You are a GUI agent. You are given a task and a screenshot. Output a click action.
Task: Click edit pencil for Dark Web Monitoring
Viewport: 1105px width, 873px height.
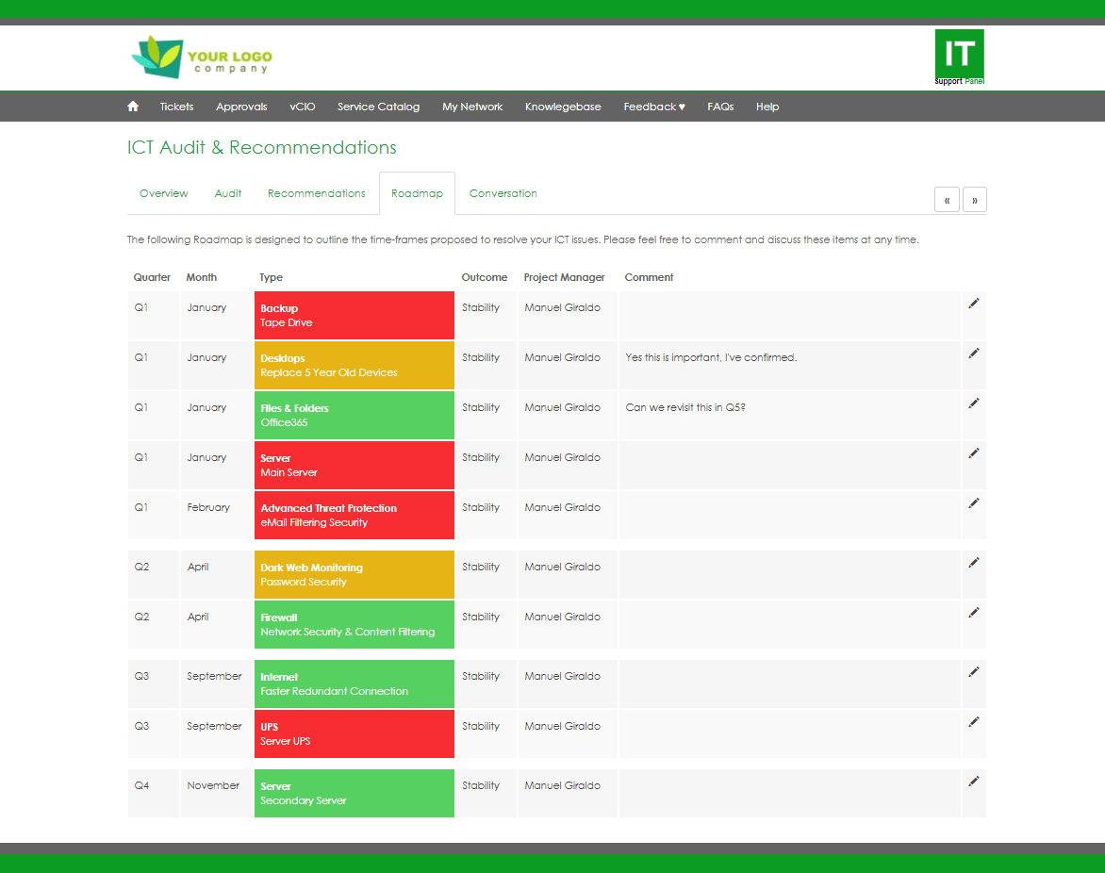[x=974, y=563]
